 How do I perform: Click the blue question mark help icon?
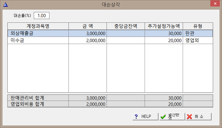point(136,117)
